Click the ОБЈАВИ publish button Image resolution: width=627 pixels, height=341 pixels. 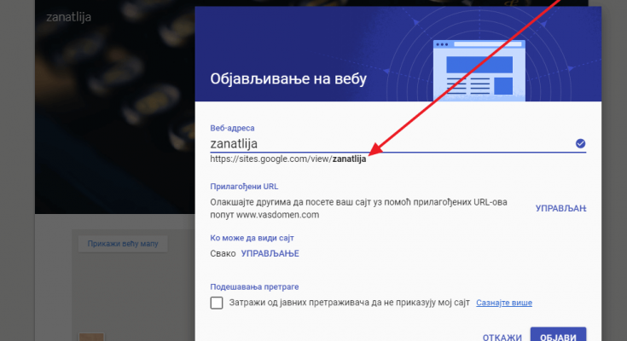pos(558,334)
